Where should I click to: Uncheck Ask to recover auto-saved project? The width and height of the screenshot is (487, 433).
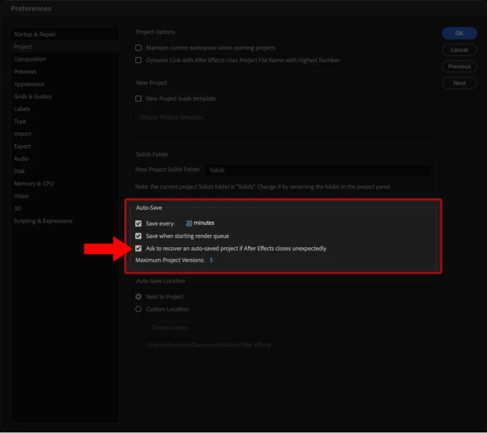[x=138, y=248]
